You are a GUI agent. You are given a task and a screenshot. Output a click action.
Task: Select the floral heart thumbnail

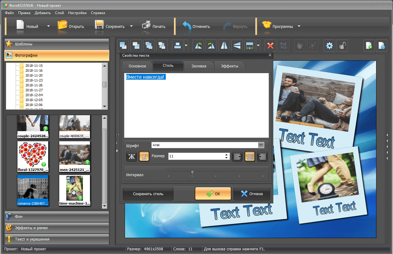33,154
